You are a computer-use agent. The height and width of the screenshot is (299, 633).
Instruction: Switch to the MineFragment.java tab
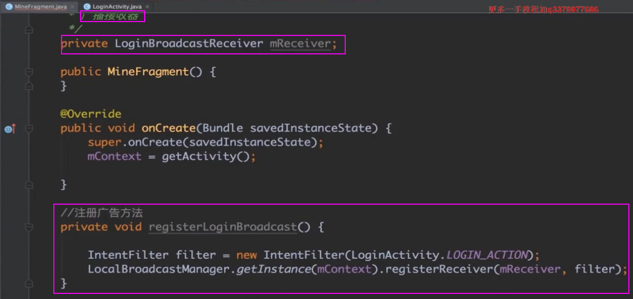click(x=40, y=7)
